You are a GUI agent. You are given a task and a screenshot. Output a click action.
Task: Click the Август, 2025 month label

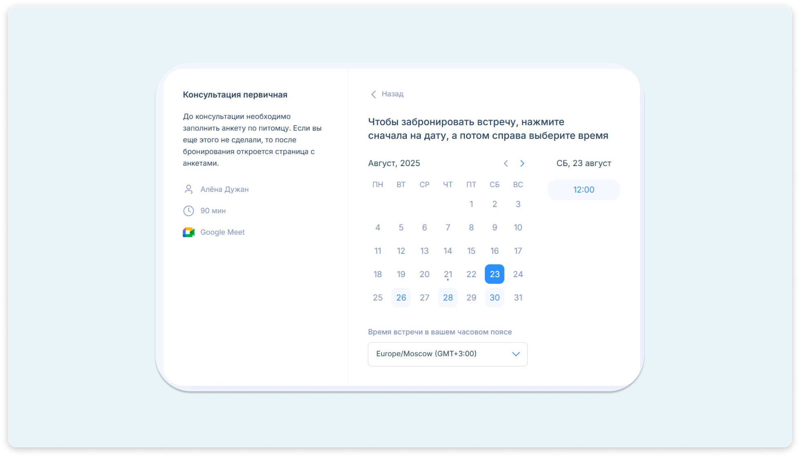click(394, 163)
